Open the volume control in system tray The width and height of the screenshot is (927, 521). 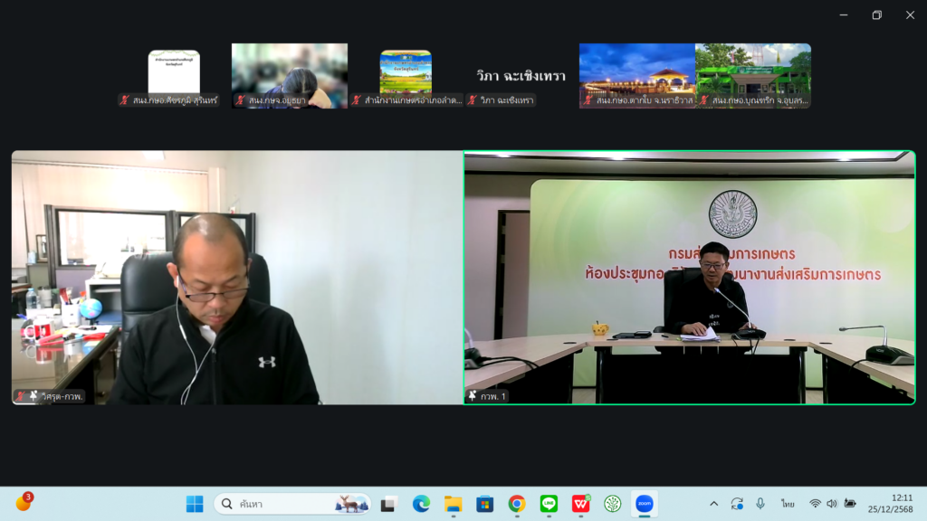click(x=832, y=504)
